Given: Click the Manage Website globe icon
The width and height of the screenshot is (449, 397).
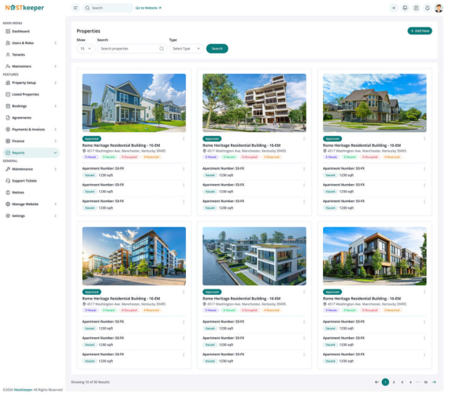Looking at the screenshot, I should tap(8, 204).
